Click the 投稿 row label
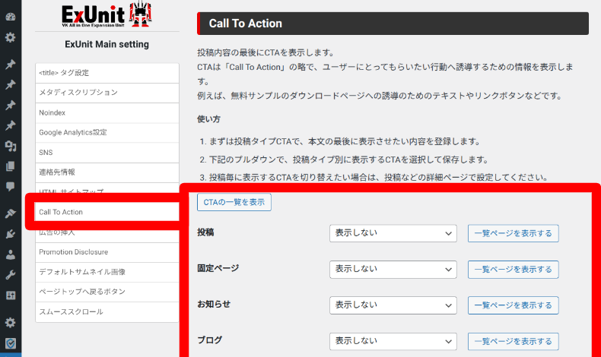 point(205,232)
